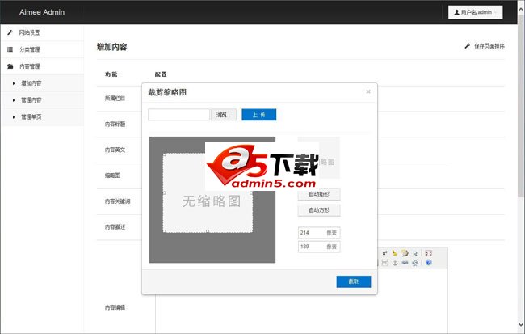Open the 用户名 admin dropdown
The height and width of the screenshot is (334, 525).
point(476,12)
